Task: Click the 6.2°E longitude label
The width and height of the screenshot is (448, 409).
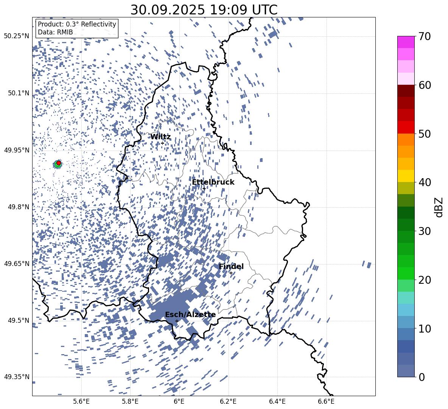Action: (x=228, y=401)
